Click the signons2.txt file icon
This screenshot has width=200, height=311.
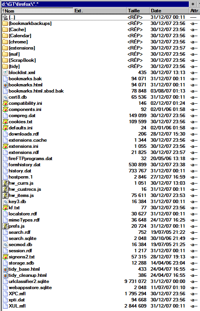click(x=5, y=257)
